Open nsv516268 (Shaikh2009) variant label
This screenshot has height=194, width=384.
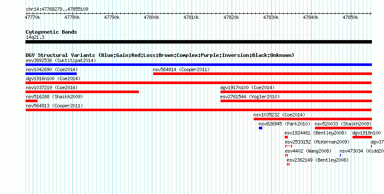click(x=54, y=97)
